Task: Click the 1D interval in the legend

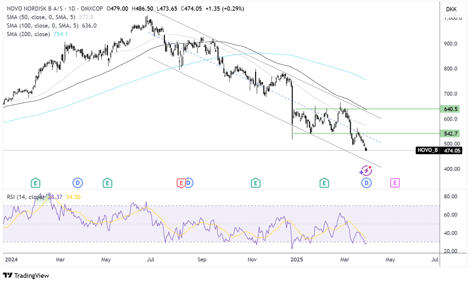Action: (71, 9)
